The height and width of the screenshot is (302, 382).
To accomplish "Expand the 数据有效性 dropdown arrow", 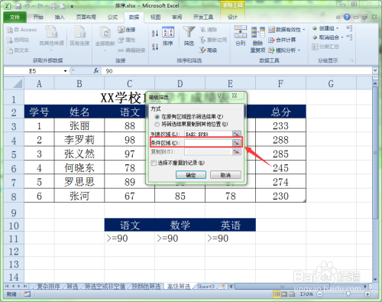I will pyautogui.click(x=304, y=30).
